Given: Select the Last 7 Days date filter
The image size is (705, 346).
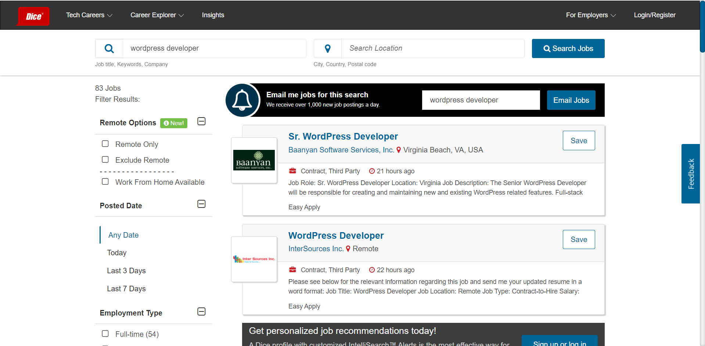Looking at the screenshot, I should (126, 289).
